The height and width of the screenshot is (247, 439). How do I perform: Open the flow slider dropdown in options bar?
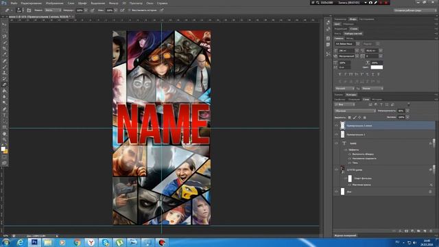coord(116,10)
